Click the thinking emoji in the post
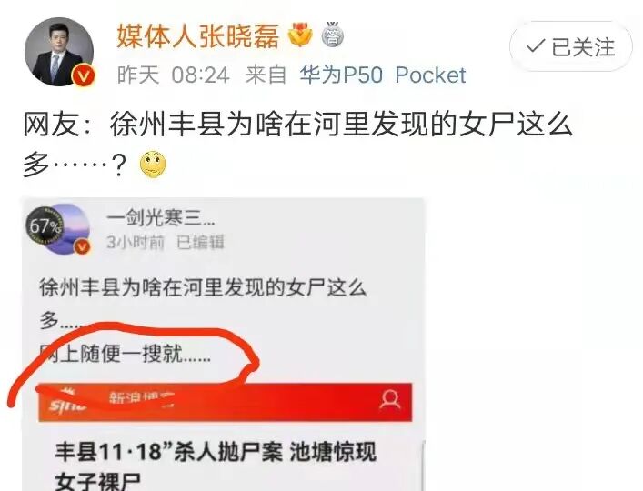Screen dimensions: 643x491 point(153,164)
